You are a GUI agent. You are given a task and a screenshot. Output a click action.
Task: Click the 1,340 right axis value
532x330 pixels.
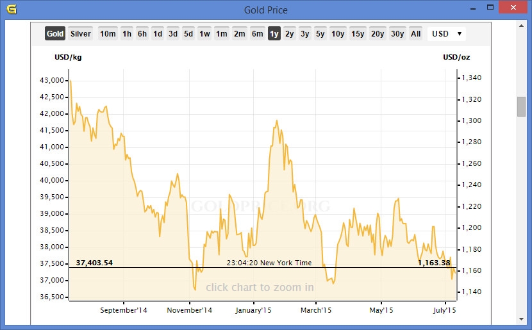click(472, 78)
